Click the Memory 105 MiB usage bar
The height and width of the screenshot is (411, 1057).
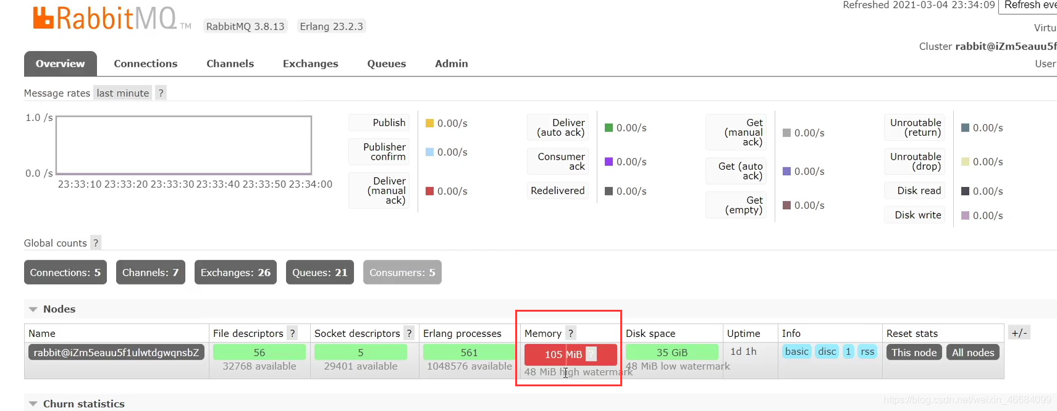pos(570,354)
